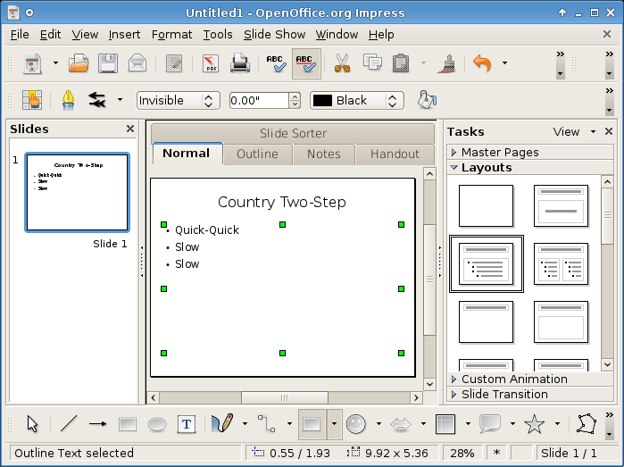This screenshot has width=624, height=467.
Task: Choose the Ellipse drawing tool
Action: [156, 424]
